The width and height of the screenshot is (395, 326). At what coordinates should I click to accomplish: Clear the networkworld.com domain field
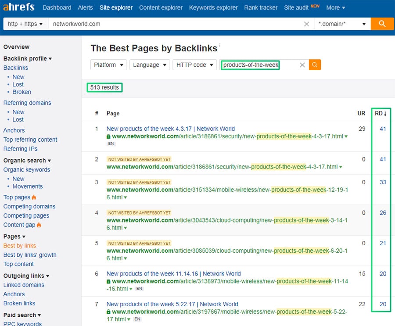pyautogui.click(x=306, y=24)
